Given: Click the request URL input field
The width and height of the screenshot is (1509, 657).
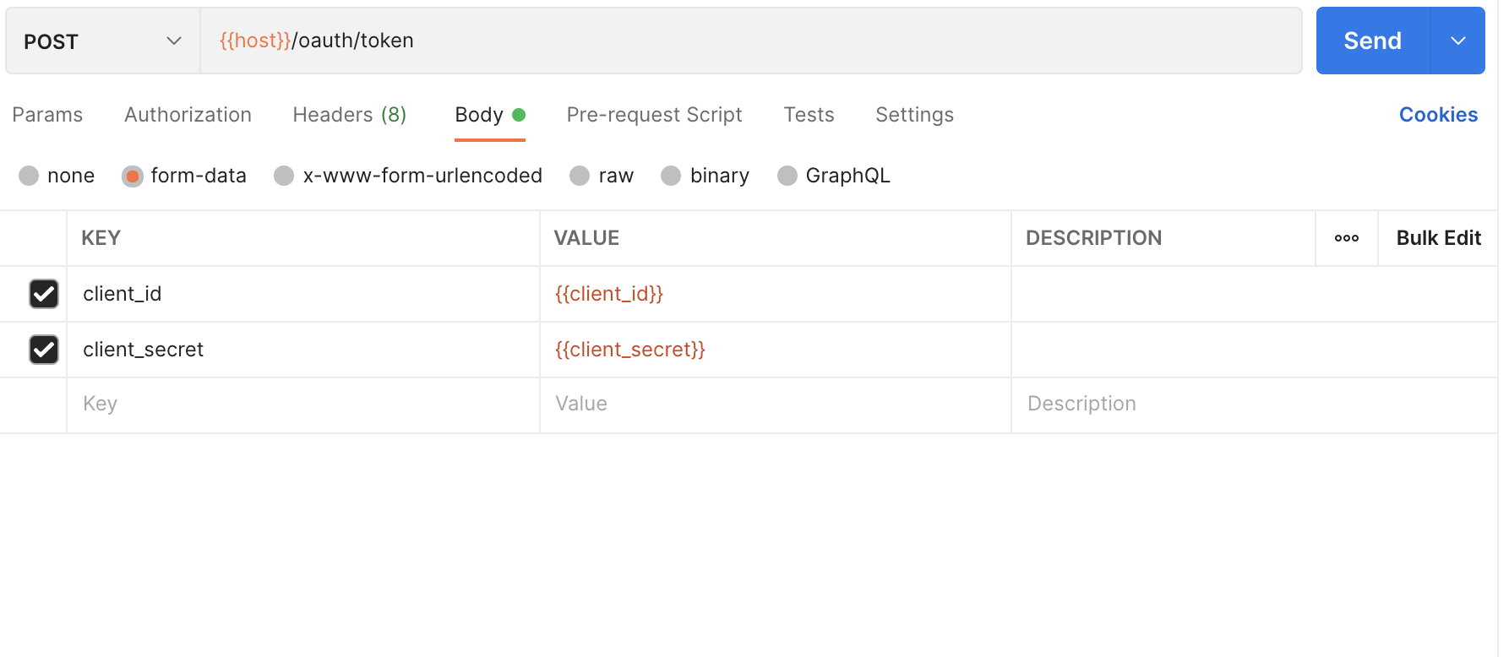Looking at the screenshot, I should pos(760,41).
